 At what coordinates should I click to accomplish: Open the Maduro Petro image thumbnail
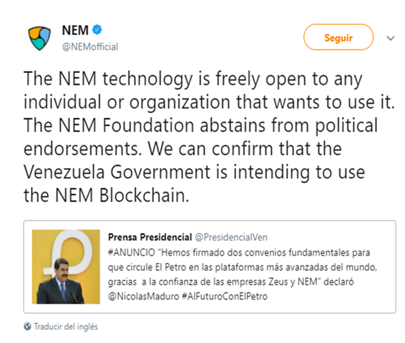click(66, 267)
